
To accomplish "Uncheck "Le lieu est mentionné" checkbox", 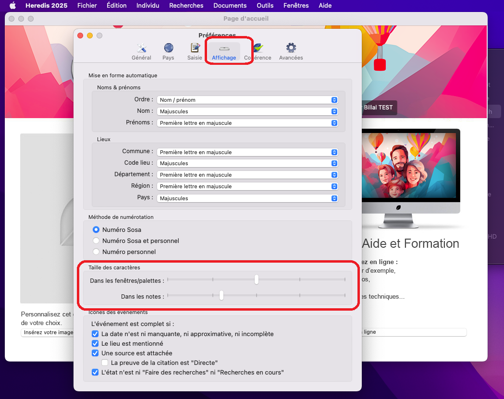I will pyautogui.click(x=95, y=344).
